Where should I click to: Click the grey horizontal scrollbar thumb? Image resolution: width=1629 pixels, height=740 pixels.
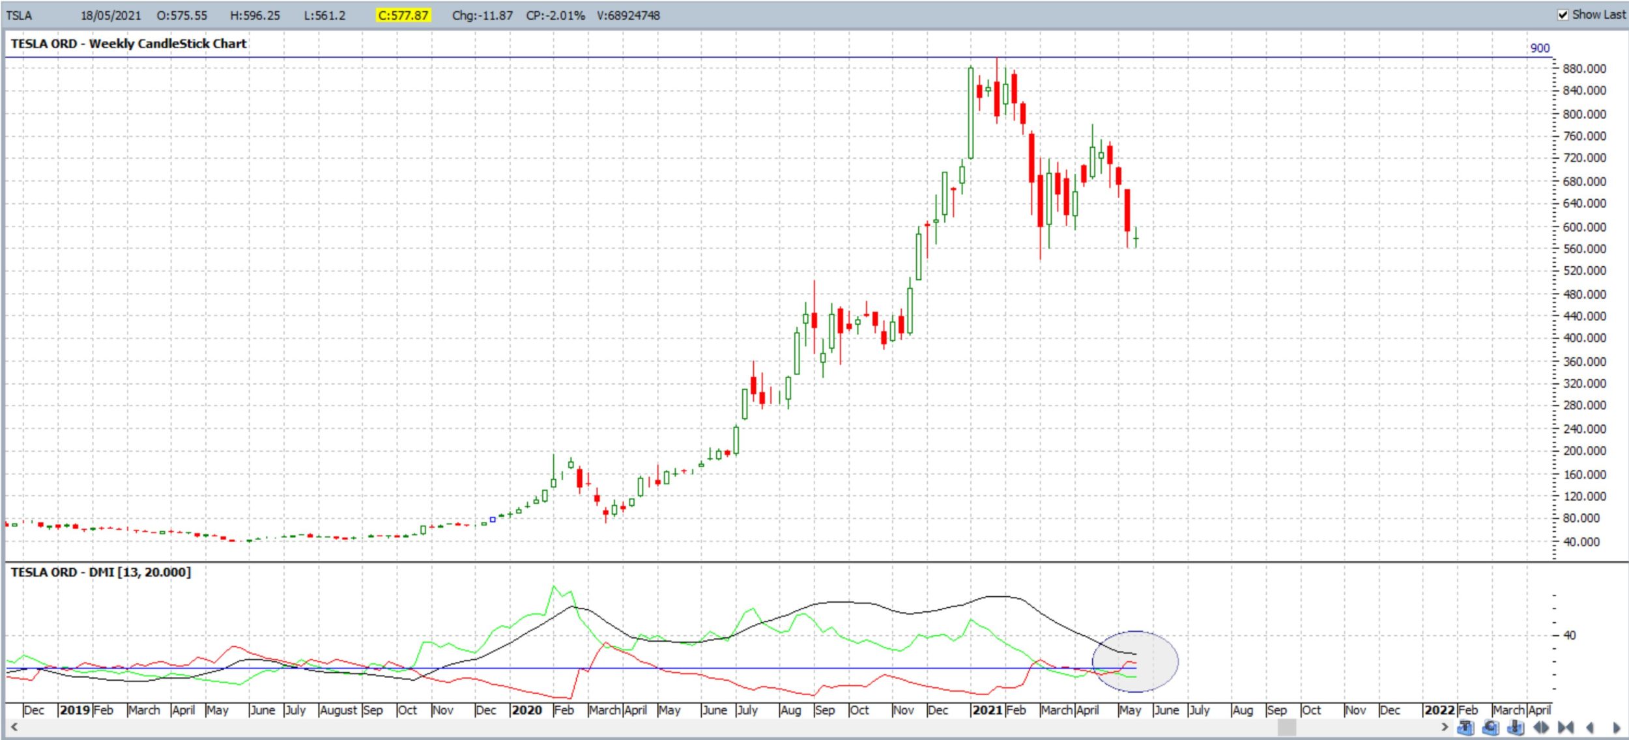pos(1286,727)
